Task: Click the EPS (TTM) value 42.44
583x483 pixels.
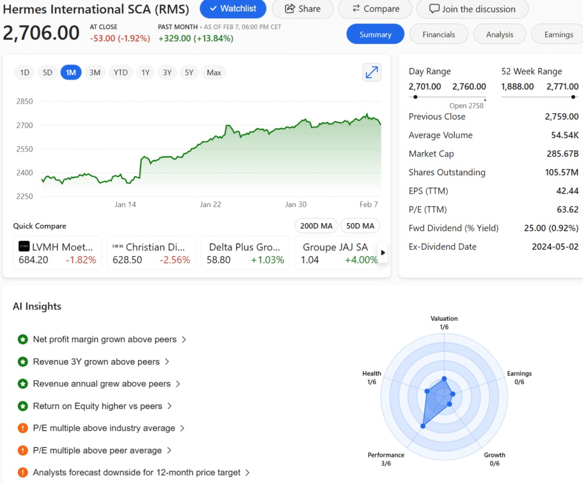Action: (568, 191)
